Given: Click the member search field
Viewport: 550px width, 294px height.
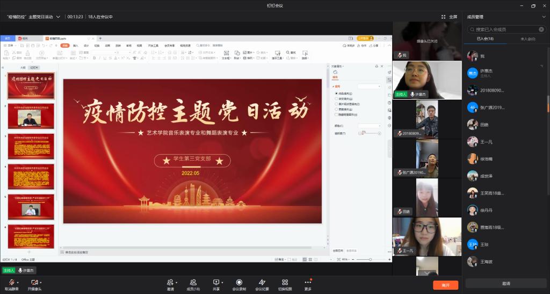Looking at the screenshot, I should 506,29.
